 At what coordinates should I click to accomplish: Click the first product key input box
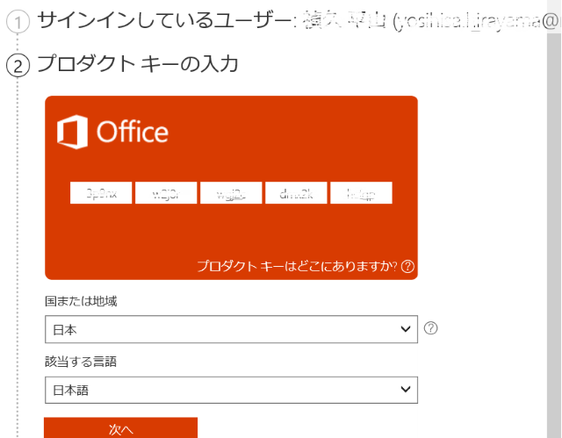[x=101, y=193]
